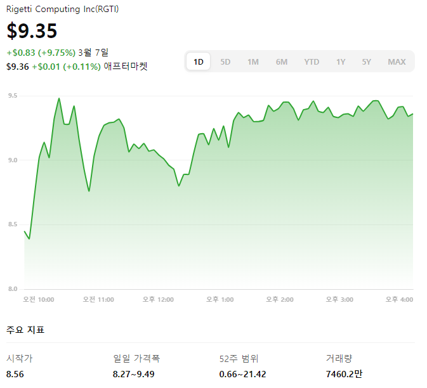
Task: Click the chart's morning price peak near 9.5
Action: coord(59,98)
